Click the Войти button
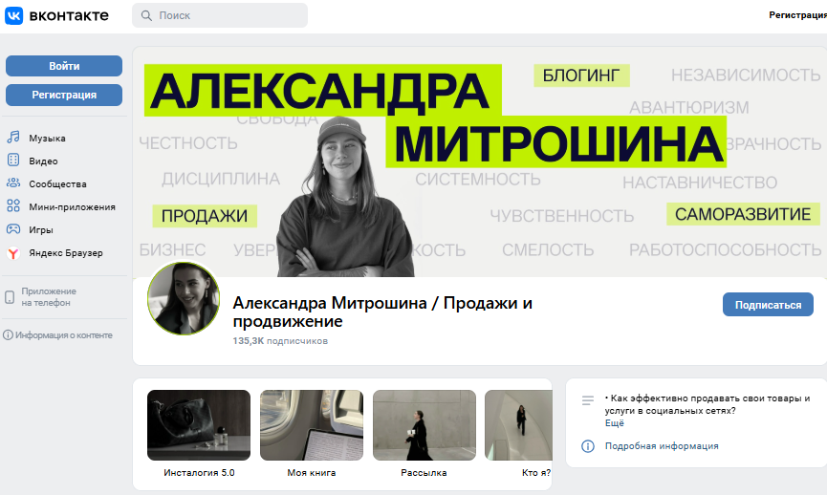Image resolution: width=827 pixels, height=495 pixels. (x=64, y=66)
